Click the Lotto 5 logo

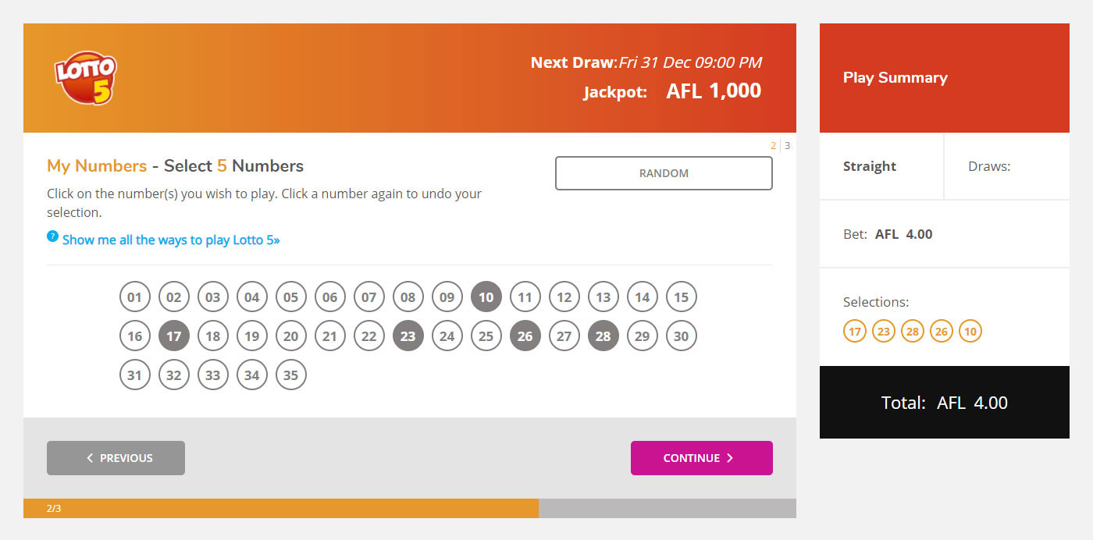coord(85,79)
